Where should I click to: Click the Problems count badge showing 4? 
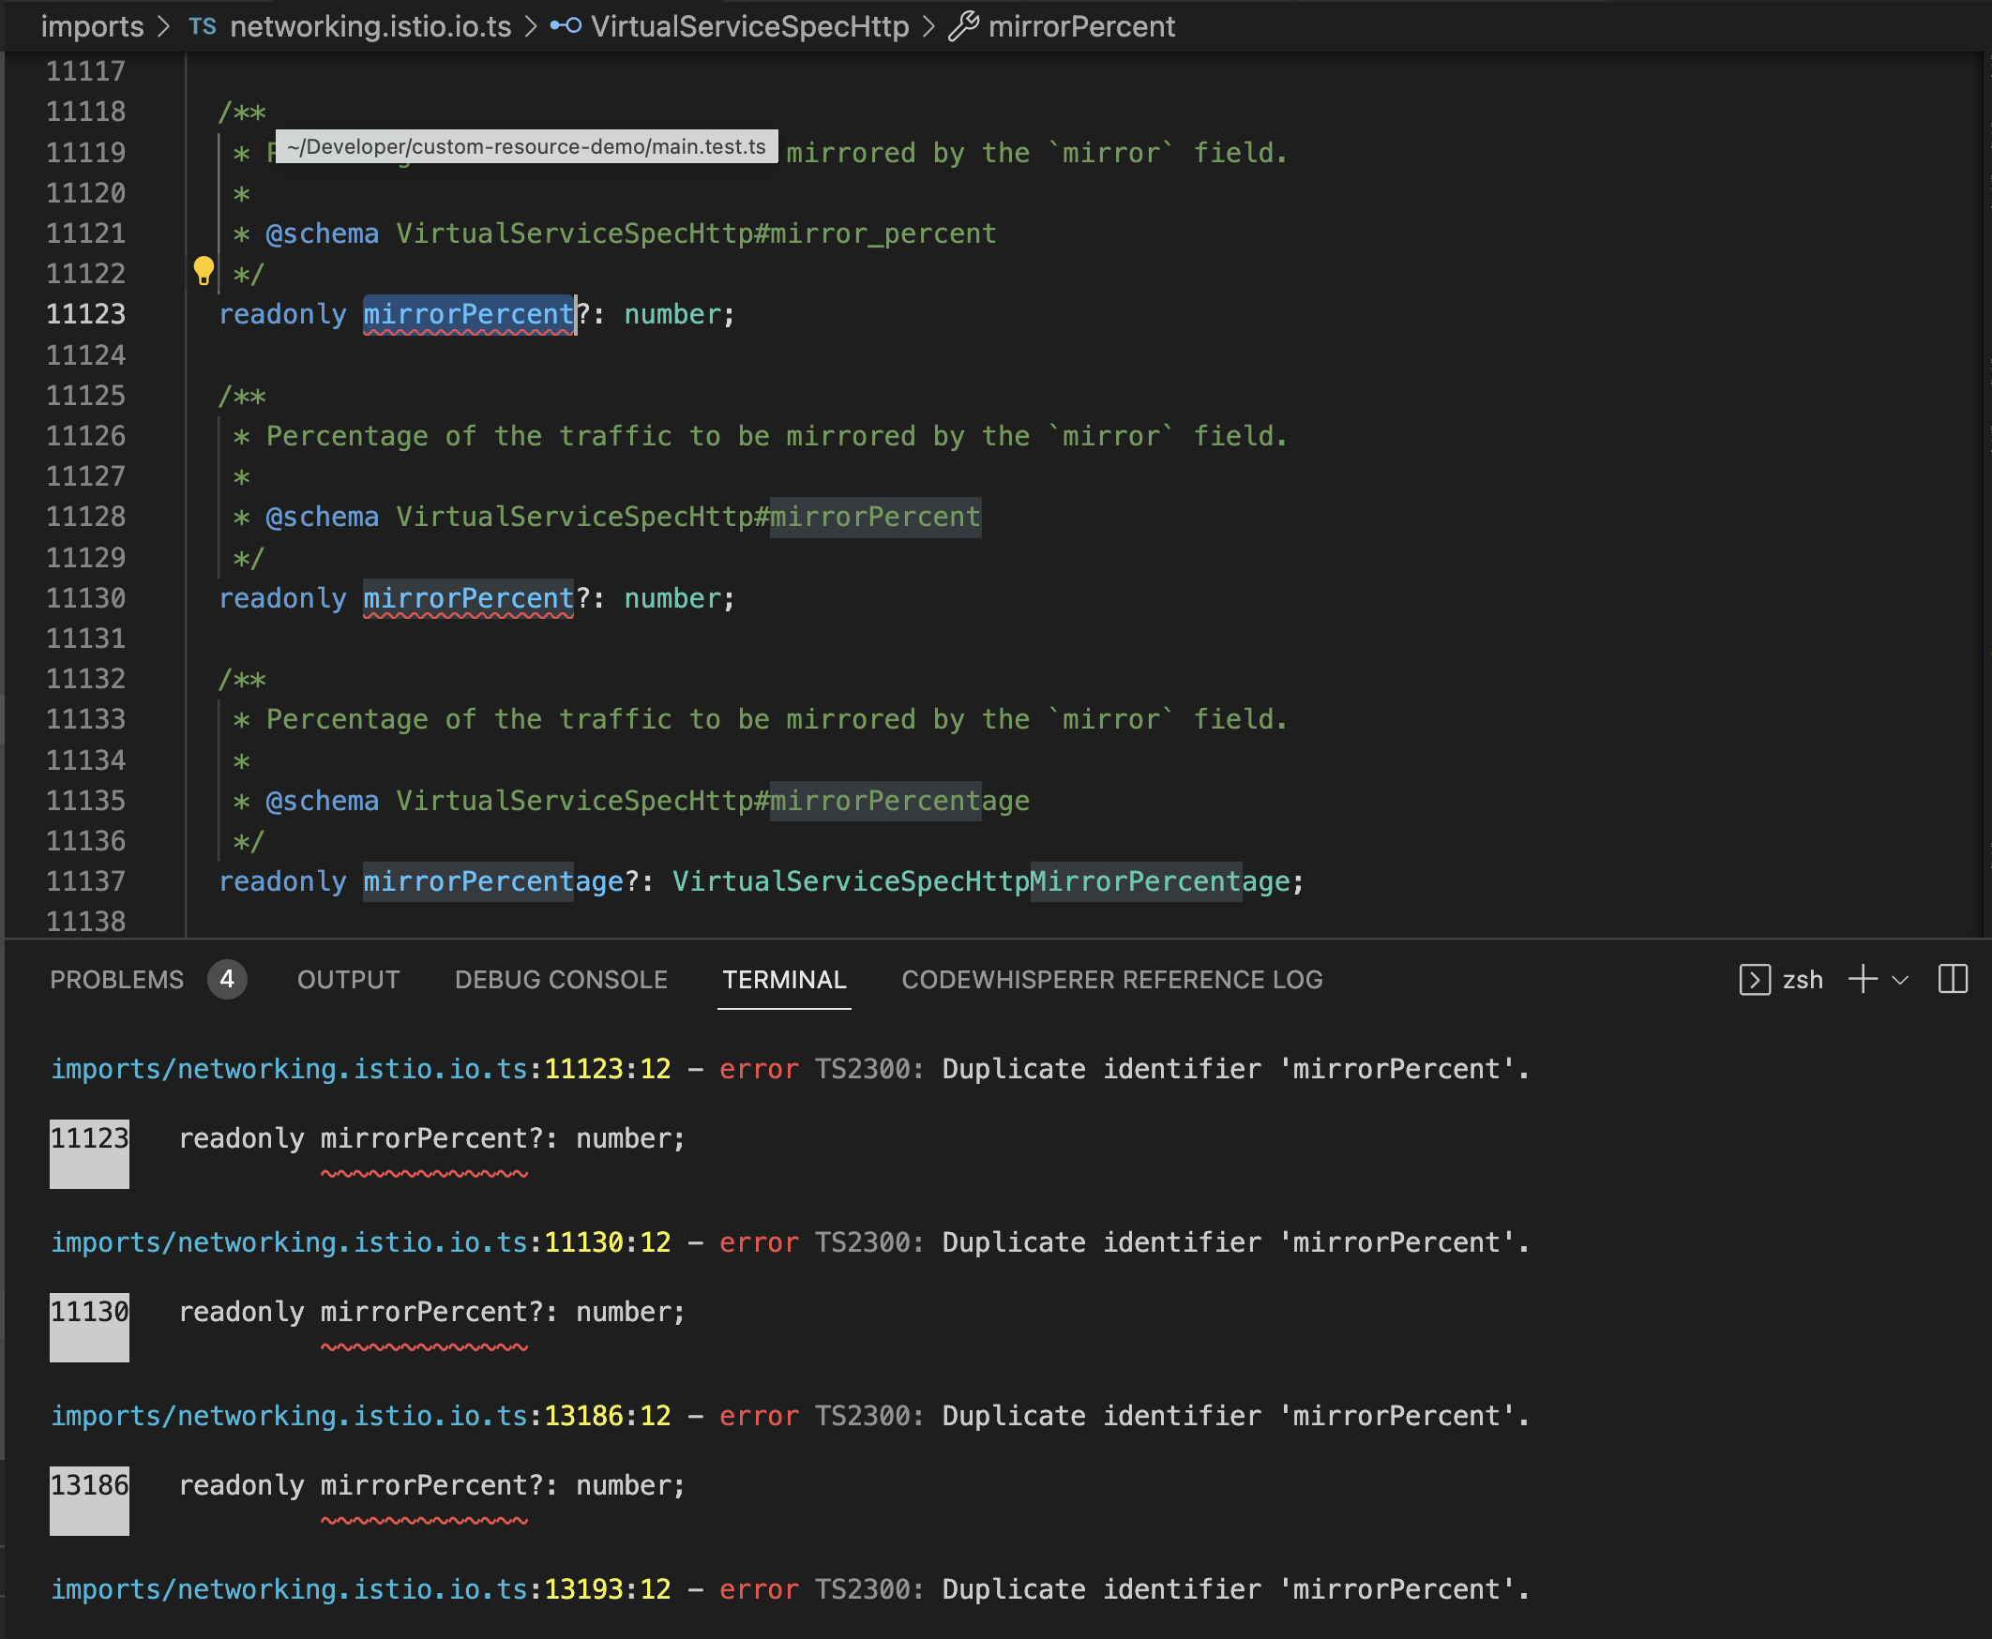click(x=227, y=979)
